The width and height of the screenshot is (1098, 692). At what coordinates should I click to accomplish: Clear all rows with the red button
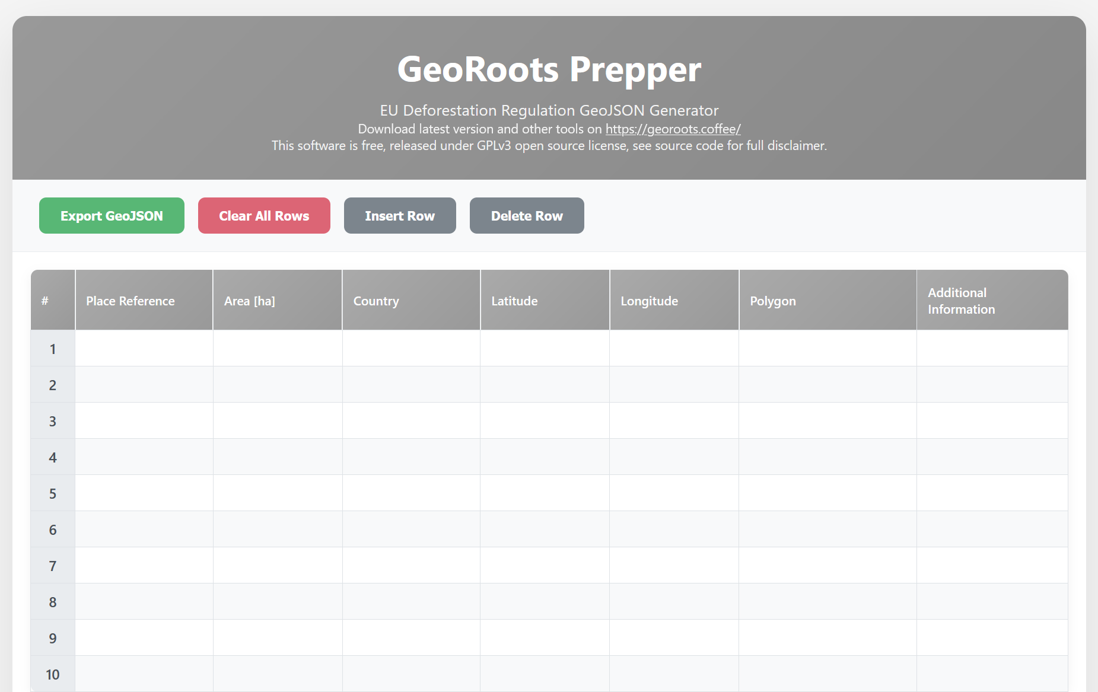(264, 216)
